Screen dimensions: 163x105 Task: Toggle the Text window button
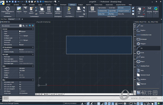tap(102, 8)
